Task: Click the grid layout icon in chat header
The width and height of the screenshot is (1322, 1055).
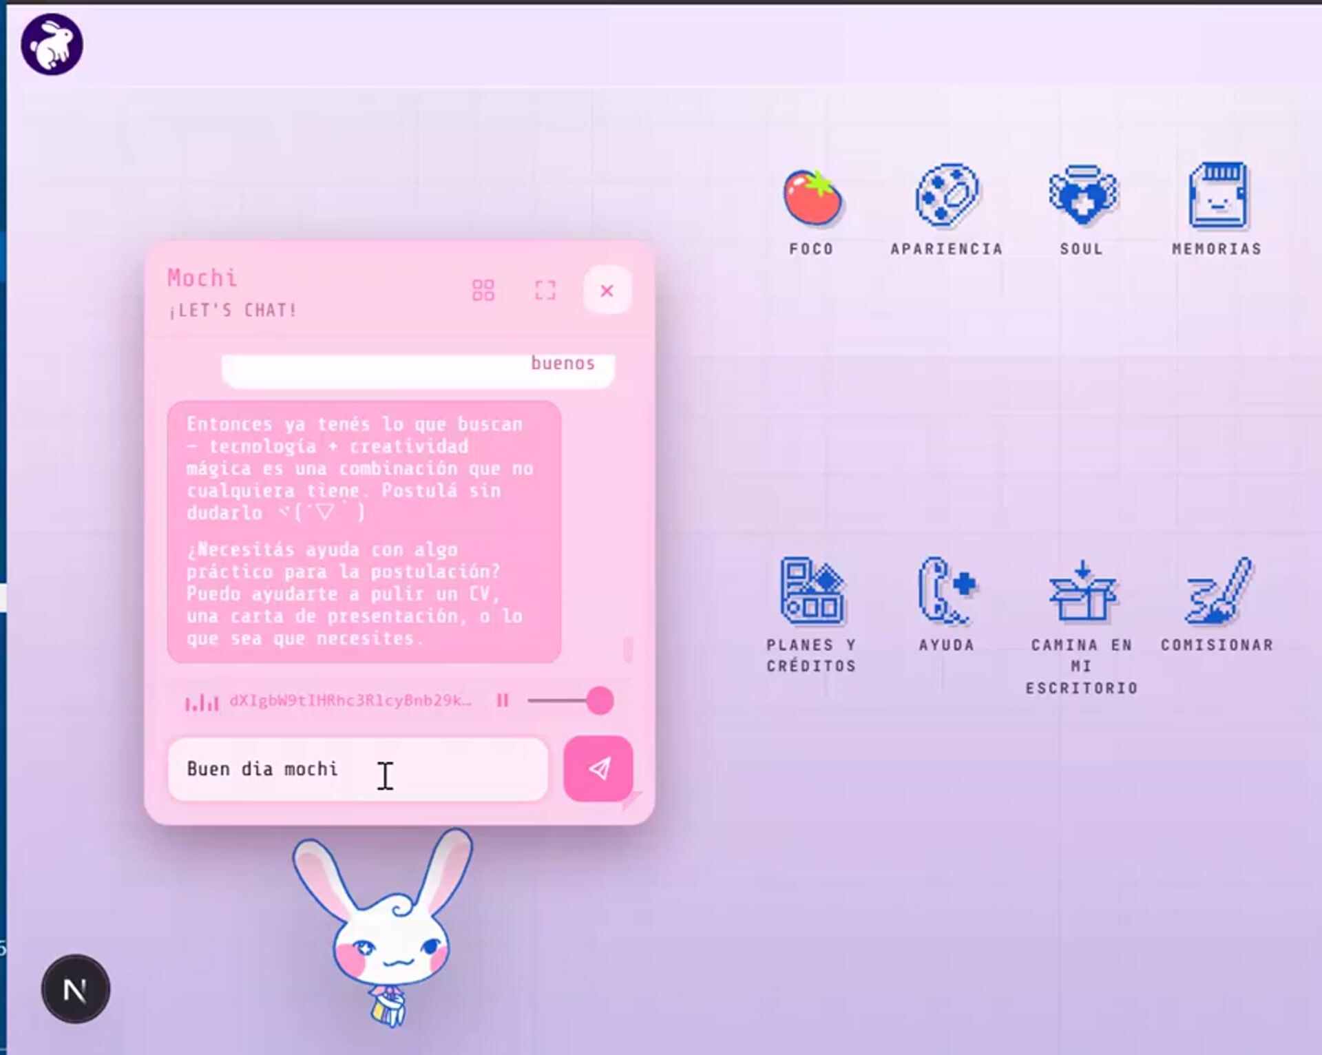Action: 483,290
